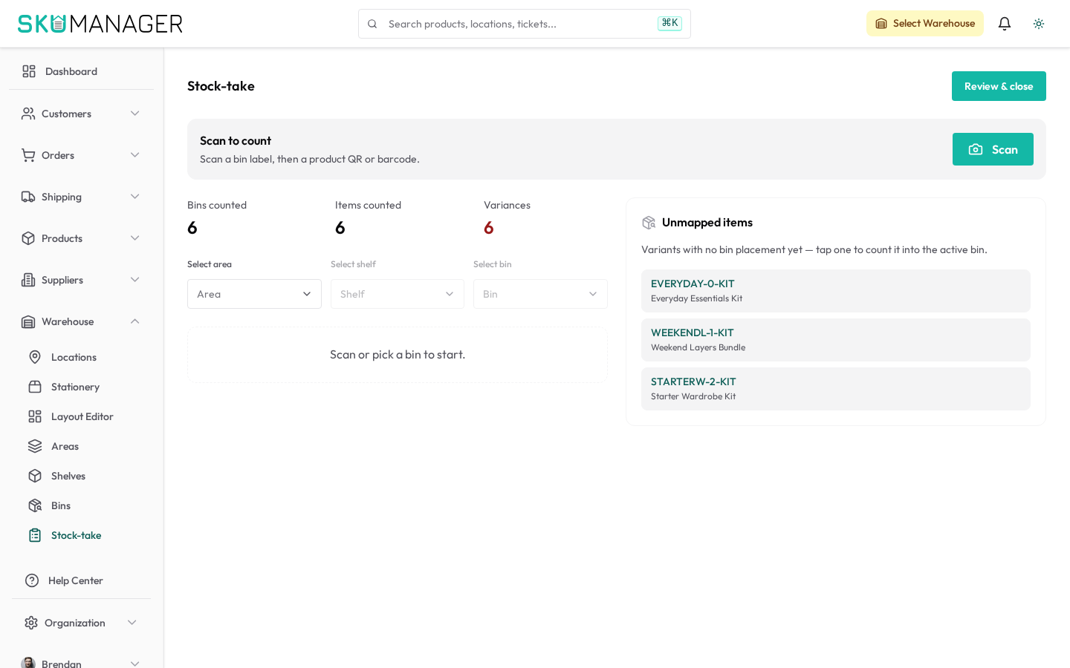Click Select Warehouse button

point(924,24)
